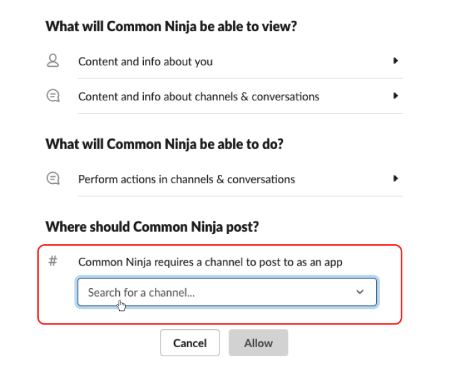Expand the 'Content and info about channels & conversations' arrow
This screenshot has width=465, height=388.
(395, 96)
